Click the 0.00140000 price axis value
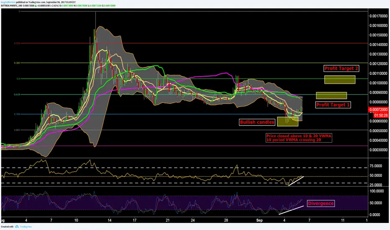Screen dimensions: 390x230 pos(378,45)
